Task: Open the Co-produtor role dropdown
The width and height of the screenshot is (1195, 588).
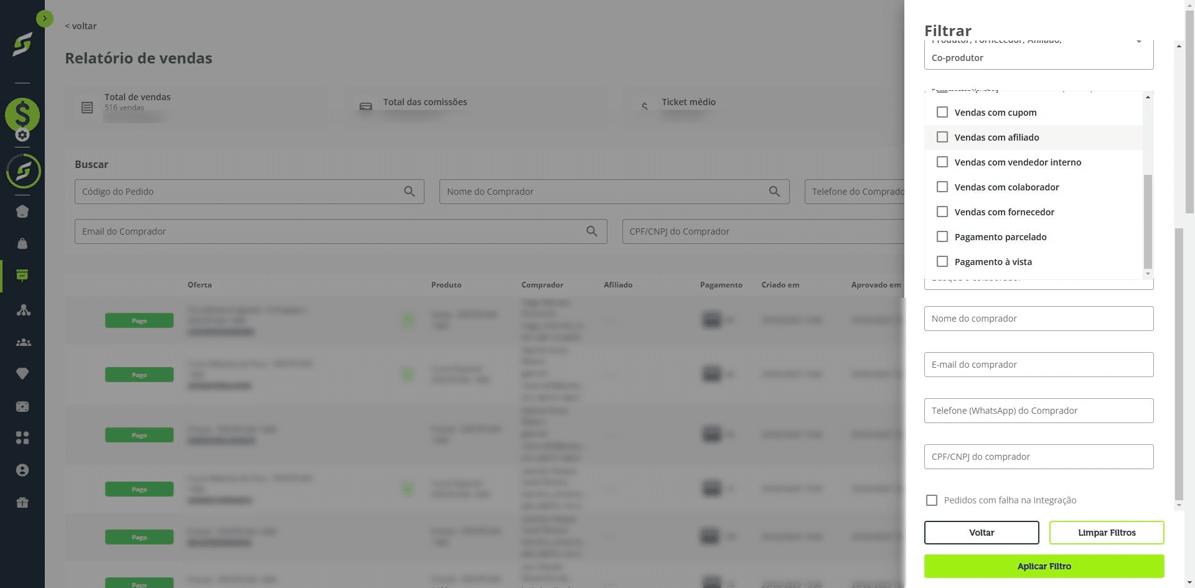Action: coord(1039,55)
